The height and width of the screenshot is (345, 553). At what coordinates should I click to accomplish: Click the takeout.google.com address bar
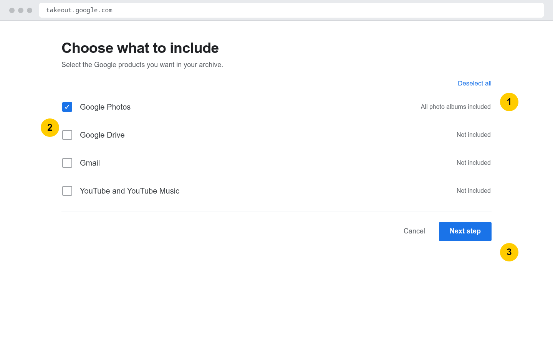[x=291, y=10]
